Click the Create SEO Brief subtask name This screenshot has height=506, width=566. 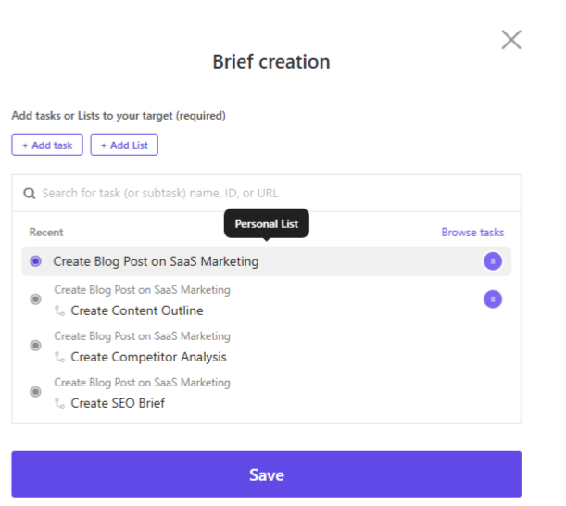click(x=118, y=403)
